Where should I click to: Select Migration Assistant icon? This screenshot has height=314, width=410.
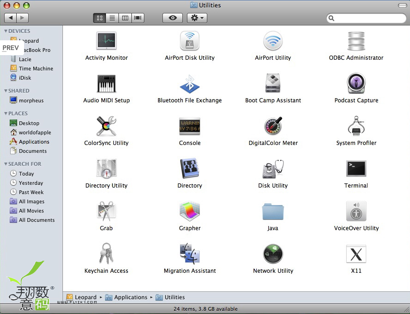190,253
